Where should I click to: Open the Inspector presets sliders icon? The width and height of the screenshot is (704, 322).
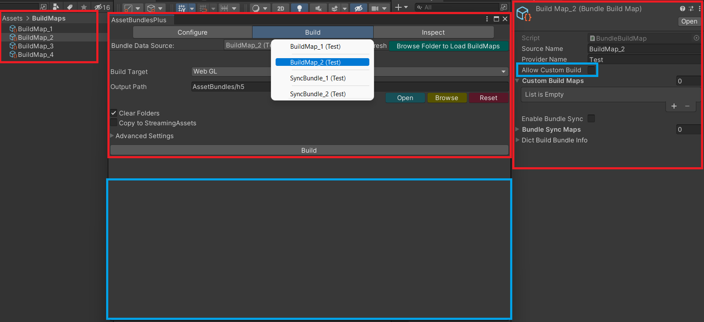(691, 9)
